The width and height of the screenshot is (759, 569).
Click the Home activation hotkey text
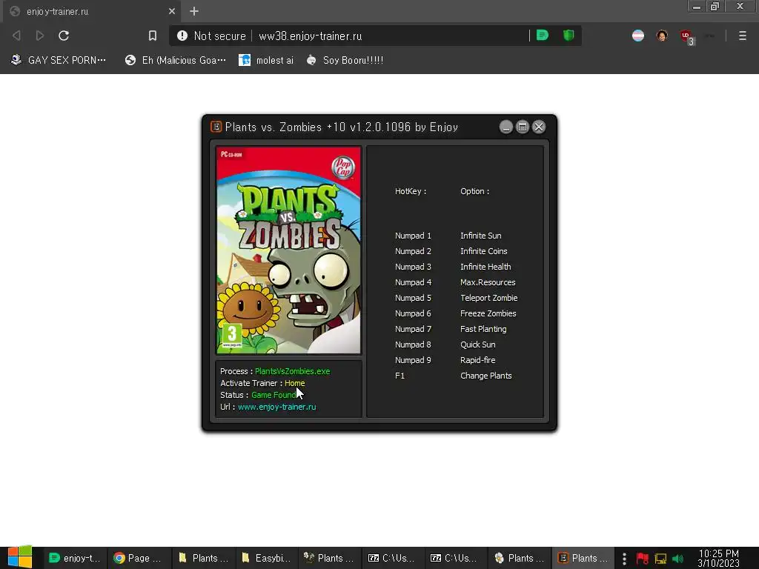[x=295, y=383]
